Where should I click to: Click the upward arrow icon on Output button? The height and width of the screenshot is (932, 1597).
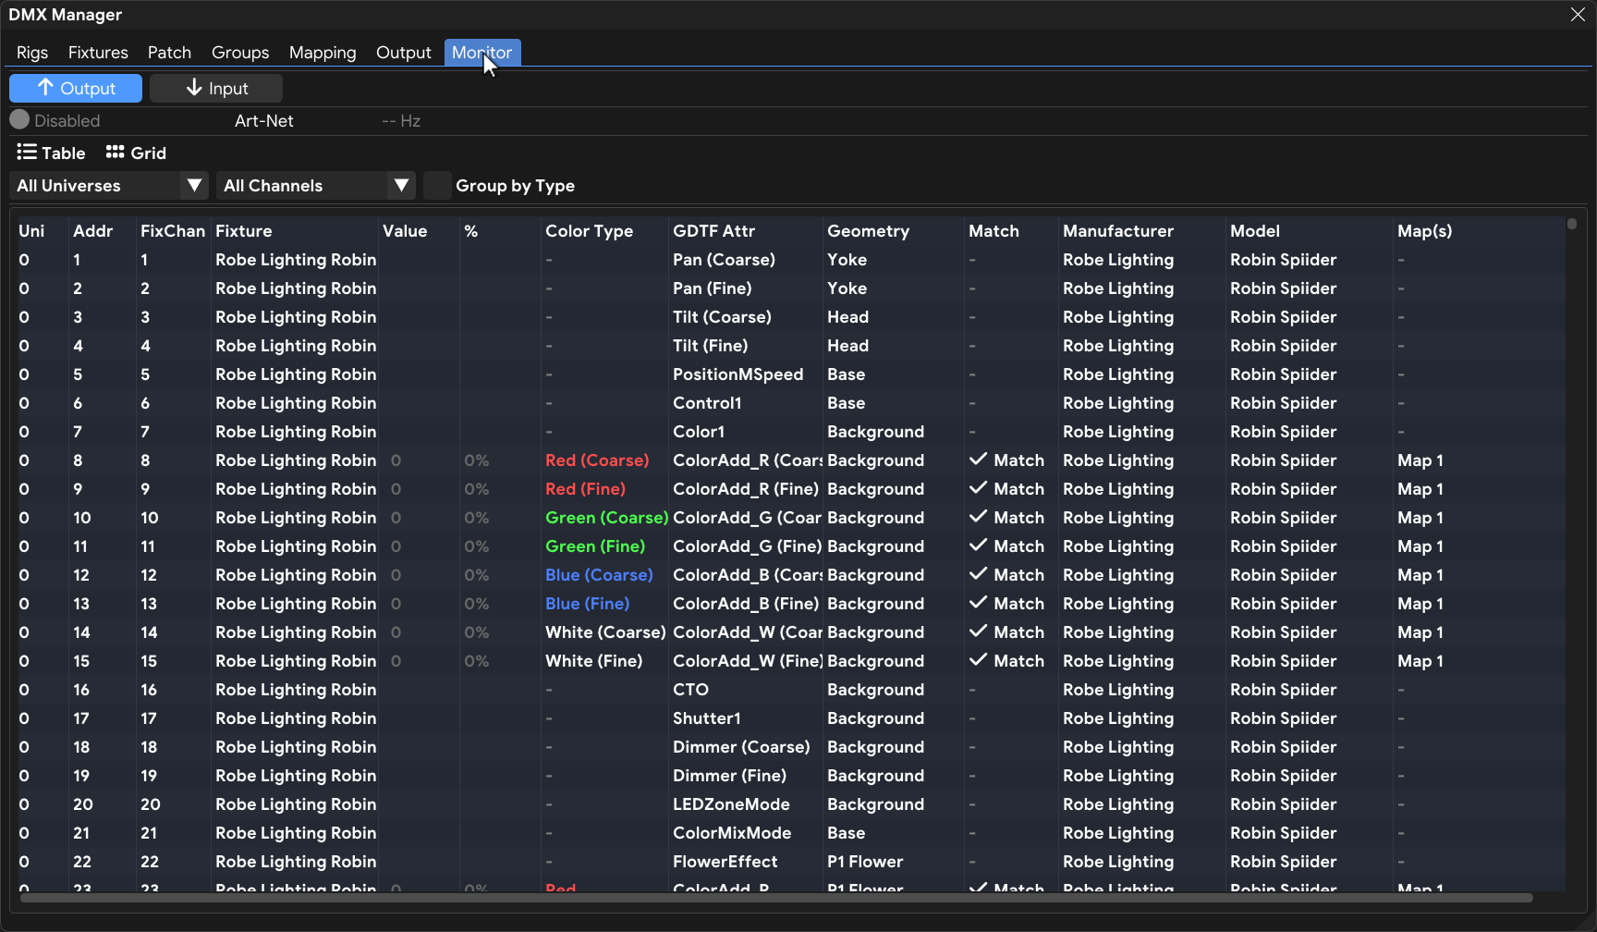(45, 88)
